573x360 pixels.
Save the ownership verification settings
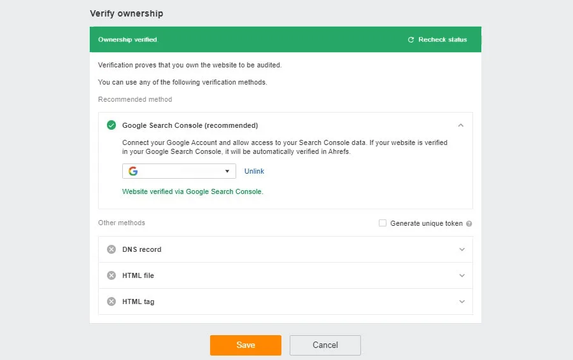pos(246,345)
